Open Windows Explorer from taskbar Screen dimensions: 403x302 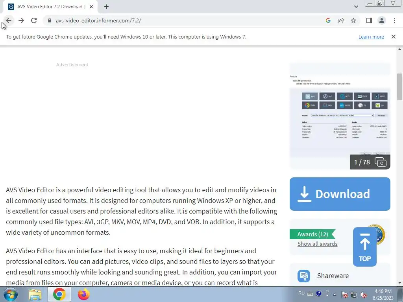(x=35, y=295)
